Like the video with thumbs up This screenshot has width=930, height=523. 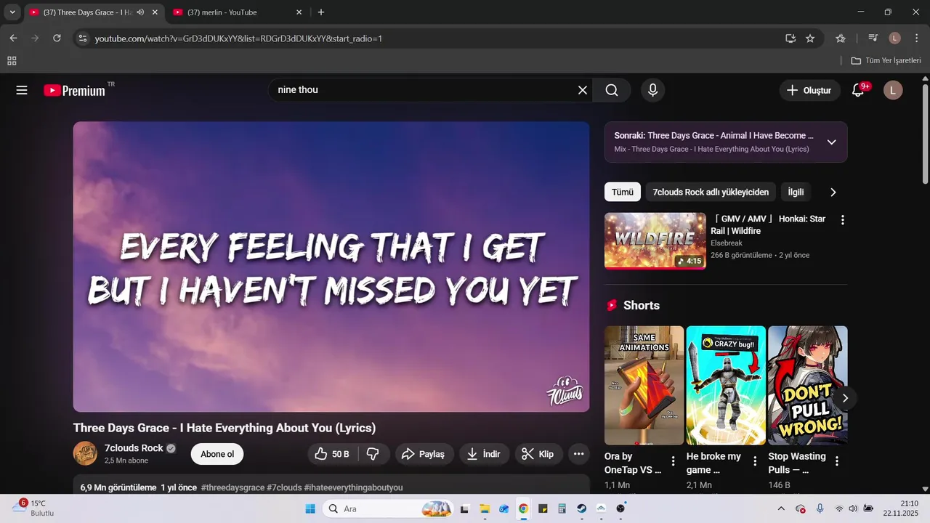pos(332,454)
